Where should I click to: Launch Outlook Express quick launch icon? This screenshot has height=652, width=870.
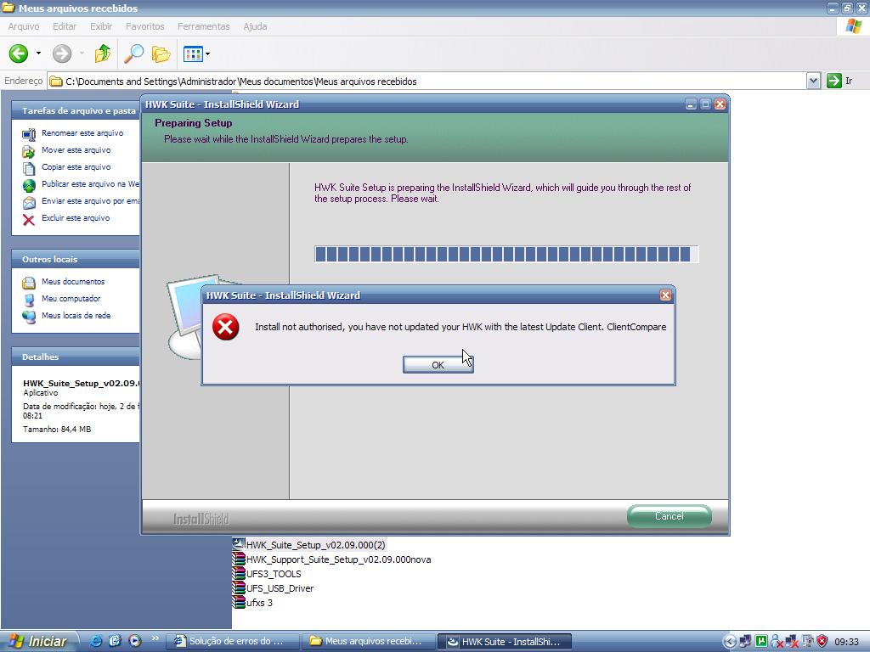tap(116, 641)
